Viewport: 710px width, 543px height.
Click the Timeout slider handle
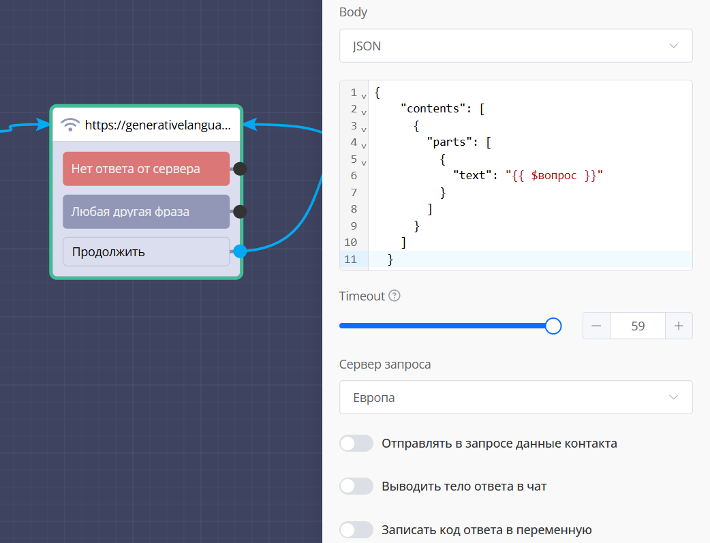click(553, 326)
